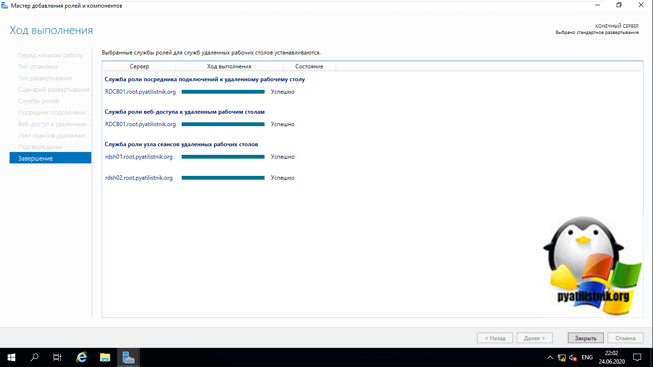Click the taskbar search magnifier icon
This screenshot has height=367, width=653.
(x=34, y=357)
